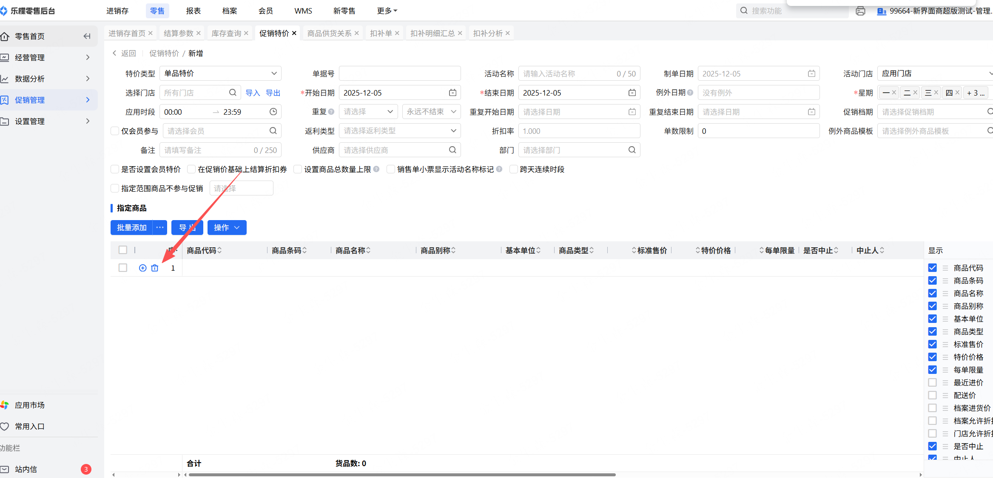Enable the 仅会员参与 checkbox
Viewport: 993px width, 478px height.
click(115, 131)
